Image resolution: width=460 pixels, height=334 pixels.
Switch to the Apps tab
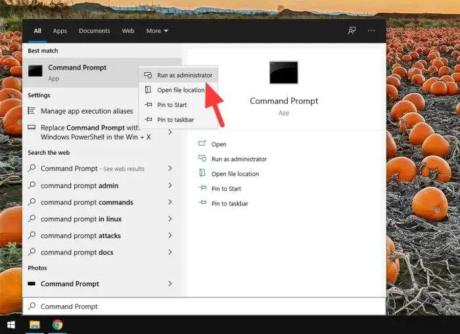click(60, 31)
